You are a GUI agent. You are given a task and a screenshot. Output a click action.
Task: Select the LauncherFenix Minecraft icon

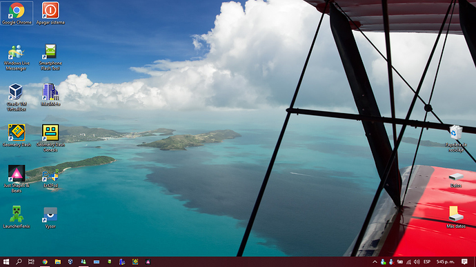click(x=17, y=217)
